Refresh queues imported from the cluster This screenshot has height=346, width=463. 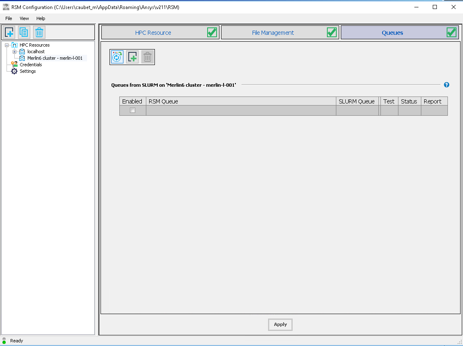[x=117, y=57]
